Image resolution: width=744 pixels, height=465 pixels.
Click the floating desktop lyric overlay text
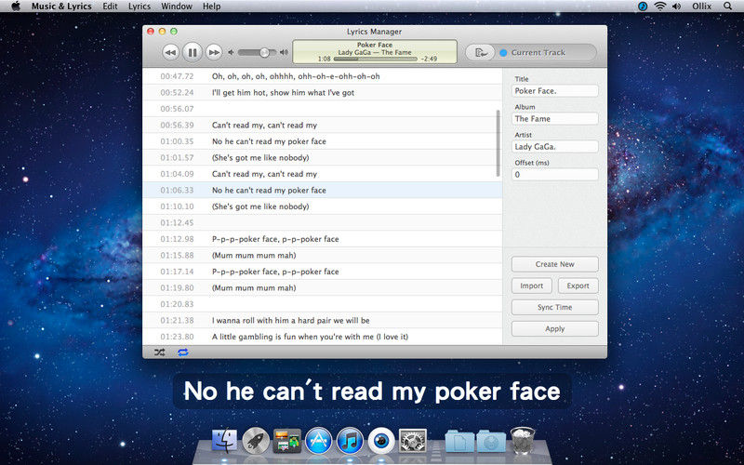372,392
